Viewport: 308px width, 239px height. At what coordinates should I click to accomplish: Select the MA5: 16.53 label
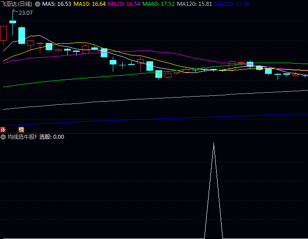tap(56, 4)
